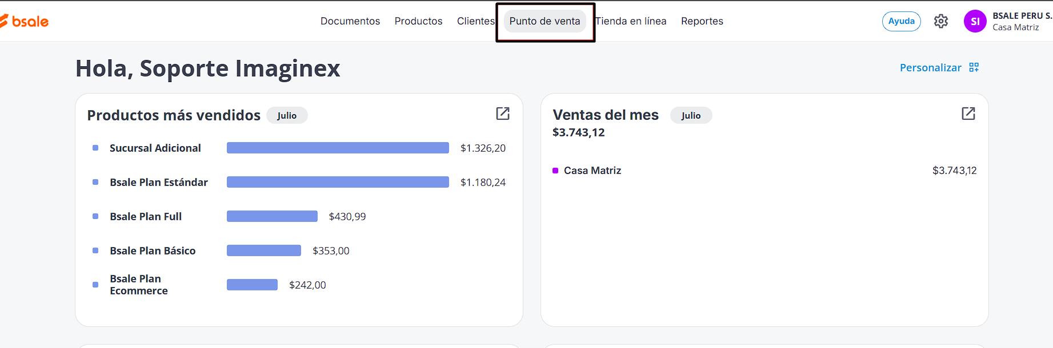The image size is (1053, 348).
Task: Click the Personalizar link
Action: tap(931, 67)
